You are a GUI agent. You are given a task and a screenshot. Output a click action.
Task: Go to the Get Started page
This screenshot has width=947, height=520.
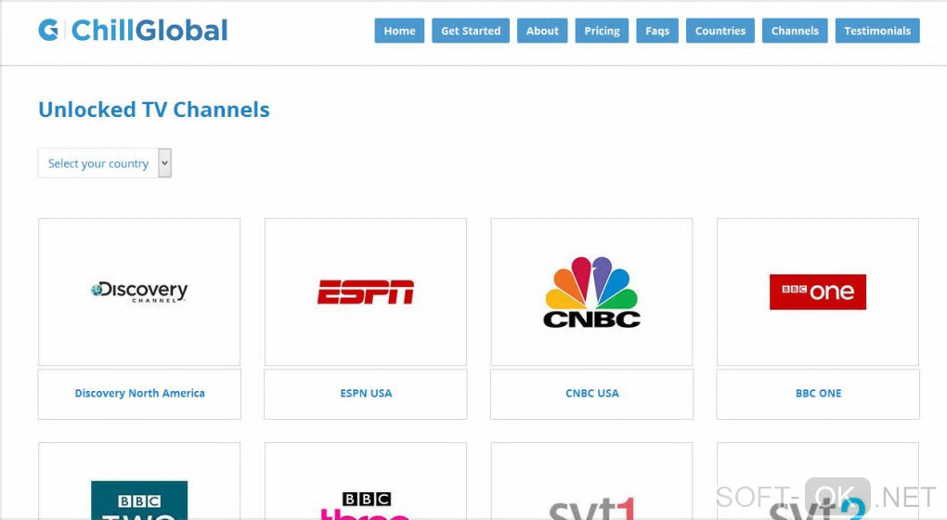(x=471, y=31)
